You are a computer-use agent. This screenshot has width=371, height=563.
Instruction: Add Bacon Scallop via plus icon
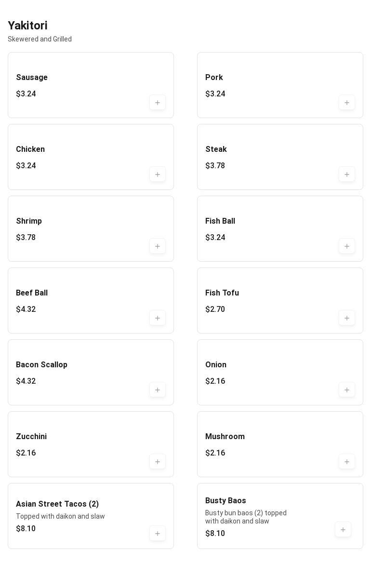pos(158,390)
